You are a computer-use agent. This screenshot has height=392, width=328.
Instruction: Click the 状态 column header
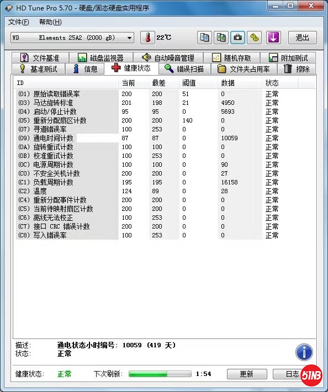(x=280, y=83)
